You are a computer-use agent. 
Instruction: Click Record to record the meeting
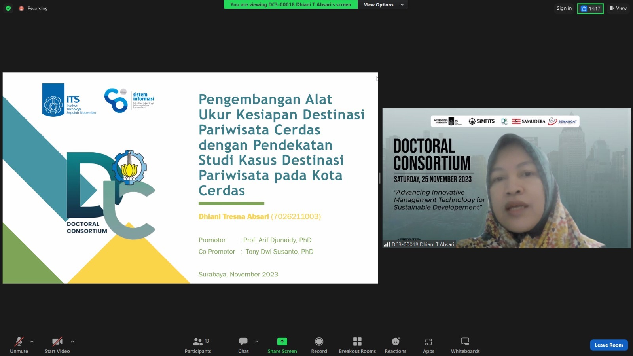[x=318, y=345]
